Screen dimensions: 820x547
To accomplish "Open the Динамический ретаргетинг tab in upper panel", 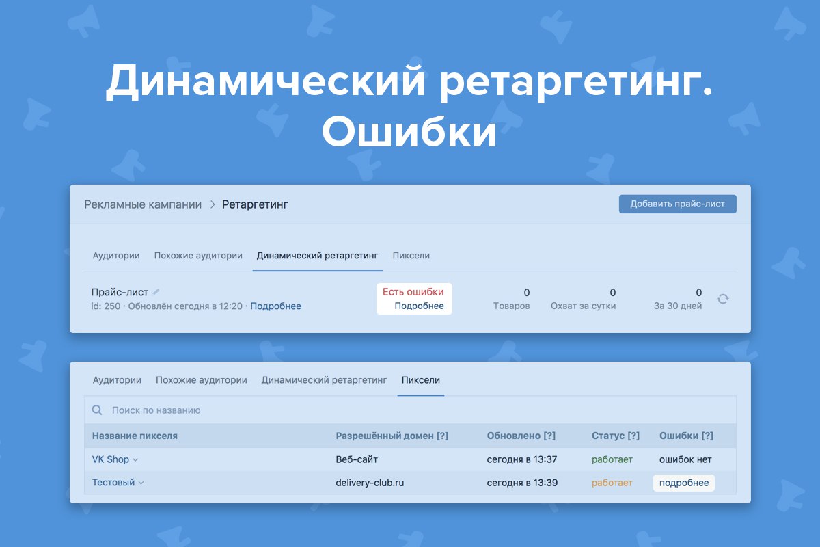I will [317, 256].
